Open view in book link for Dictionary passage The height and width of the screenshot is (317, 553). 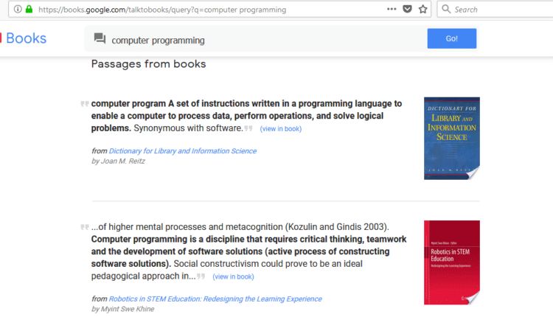pyautogui.click(x=281, y=129)
